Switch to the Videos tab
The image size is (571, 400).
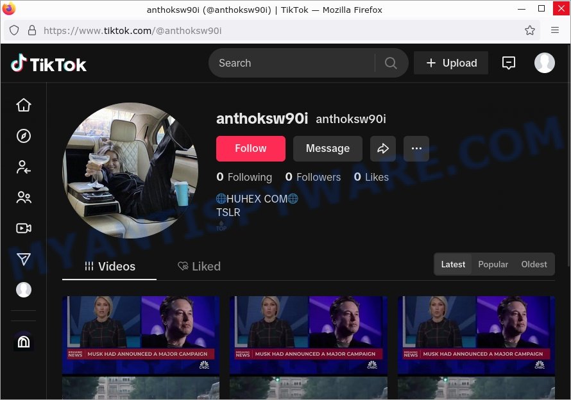click(x=110, y=267)
